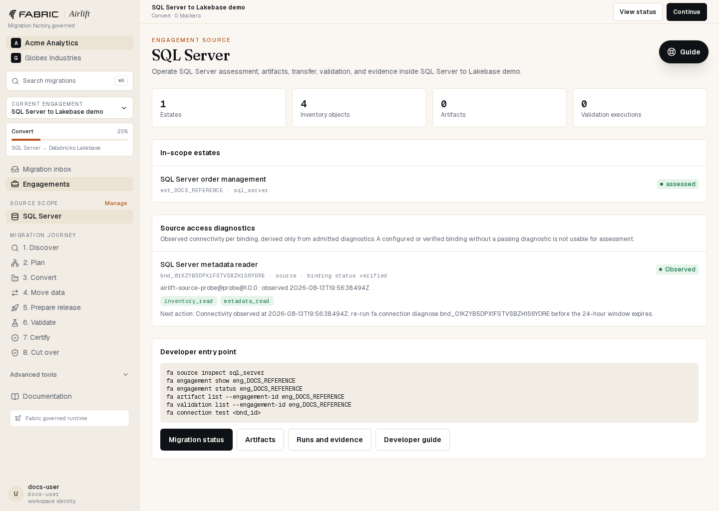Select the Acme Analytics avatar icon
Screen dimensions: 719x511
point(16,43)
